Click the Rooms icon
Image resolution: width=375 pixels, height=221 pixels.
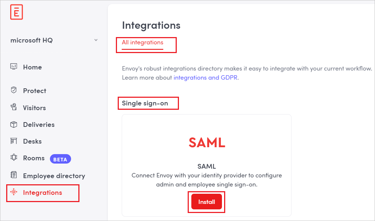[13, 158]
